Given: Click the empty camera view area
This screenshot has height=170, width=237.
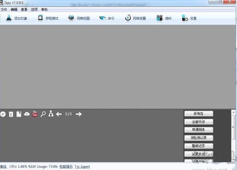Looking at the screenshot, I should tap(118, 67).
